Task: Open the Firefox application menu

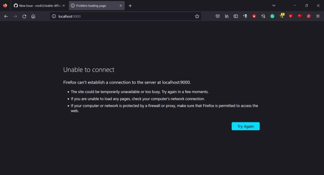Action: tap(318, 16)
